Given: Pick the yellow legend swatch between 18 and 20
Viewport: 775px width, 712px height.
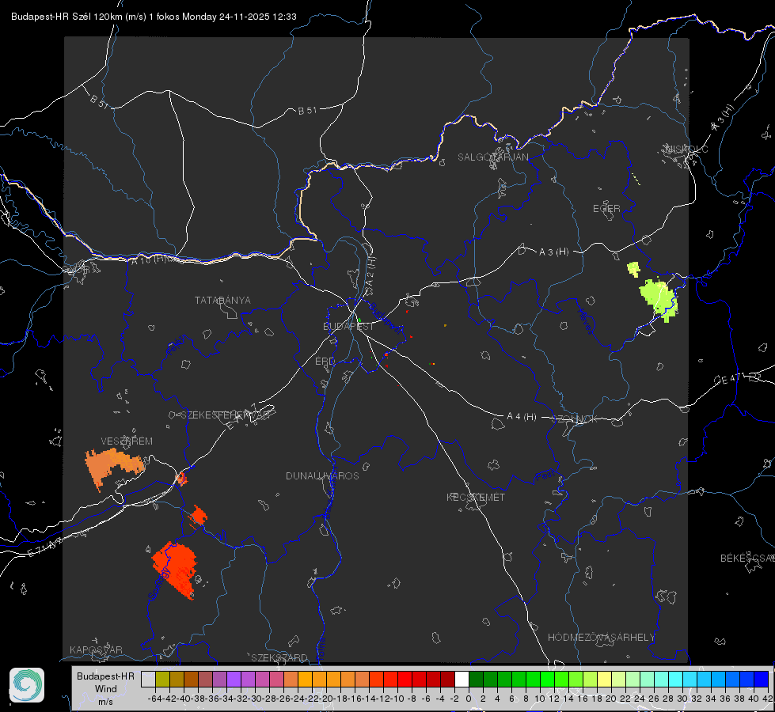Looking at the screenshot, I should tap(605, 679).
